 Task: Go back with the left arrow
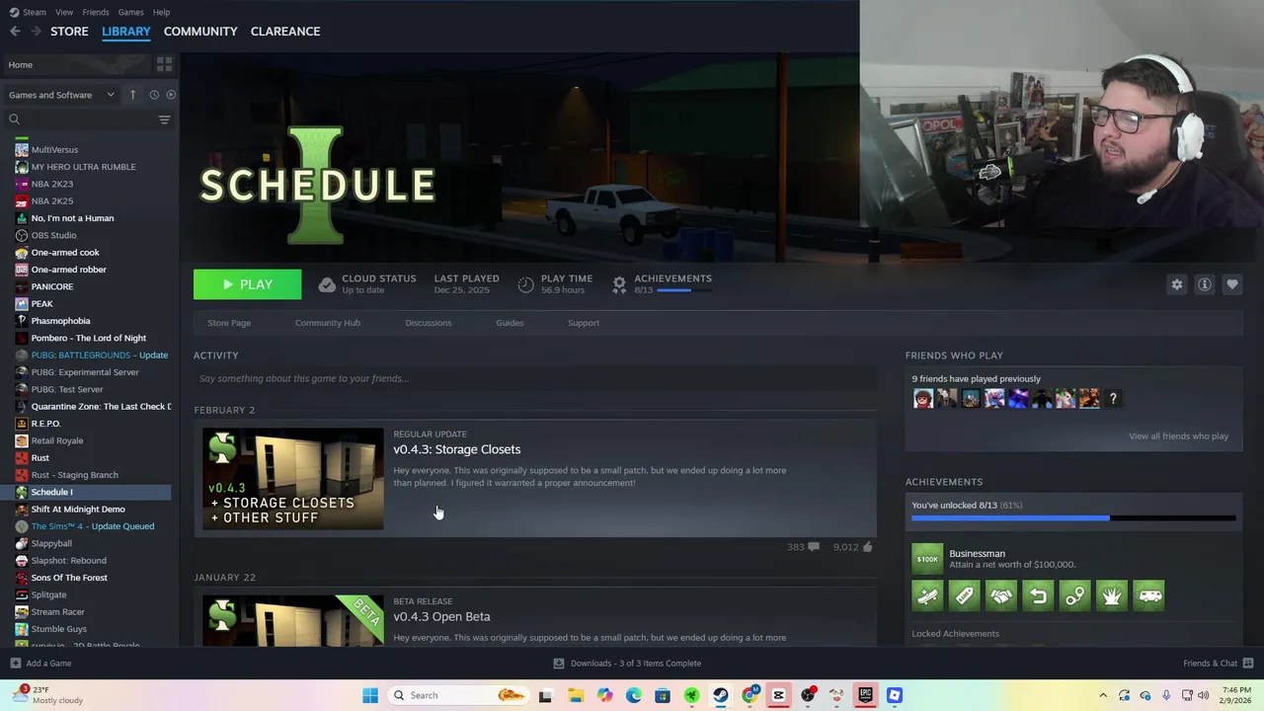click(x=15, y=32)
